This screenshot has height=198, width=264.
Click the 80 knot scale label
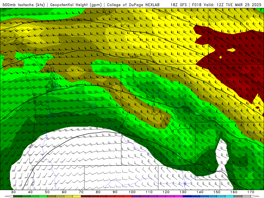click(98, 192)
